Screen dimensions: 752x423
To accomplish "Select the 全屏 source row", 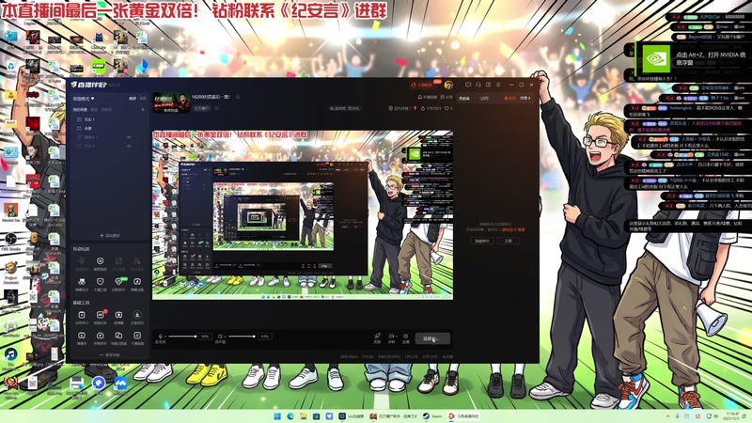I will point(110,129).
